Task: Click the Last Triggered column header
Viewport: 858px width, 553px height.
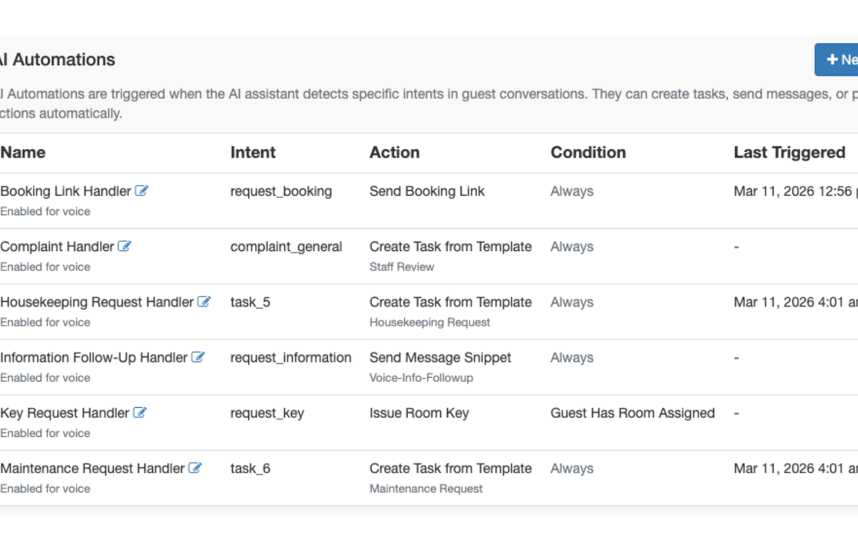Action: (789, 152)
